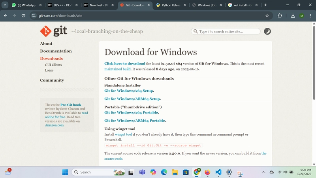The image size is (316, 178).
Task: Click the page vertical scrollbar
Action: coord(314,63)
